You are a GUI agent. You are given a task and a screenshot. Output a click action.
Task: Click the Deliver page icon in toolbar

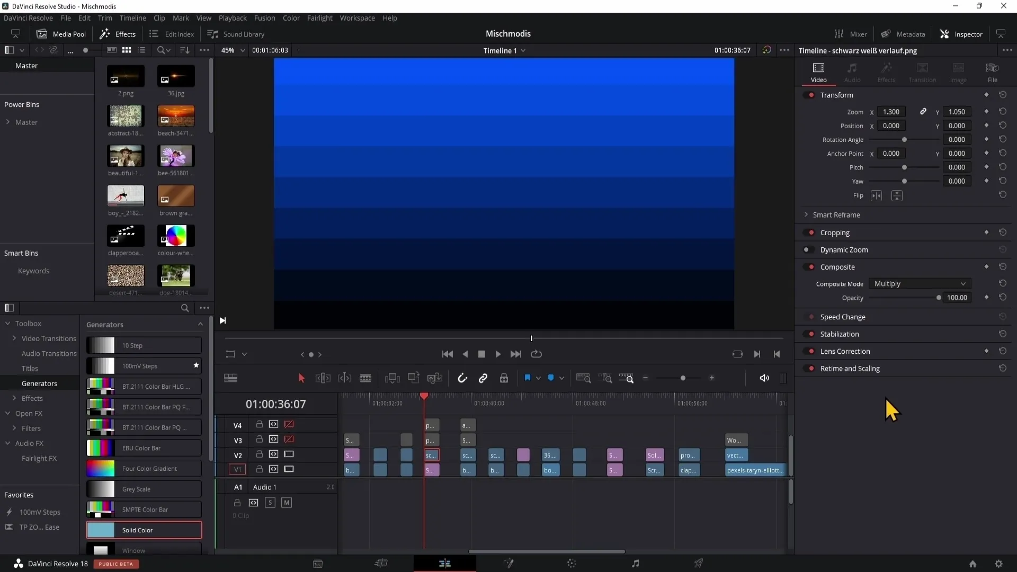[699, 564]
